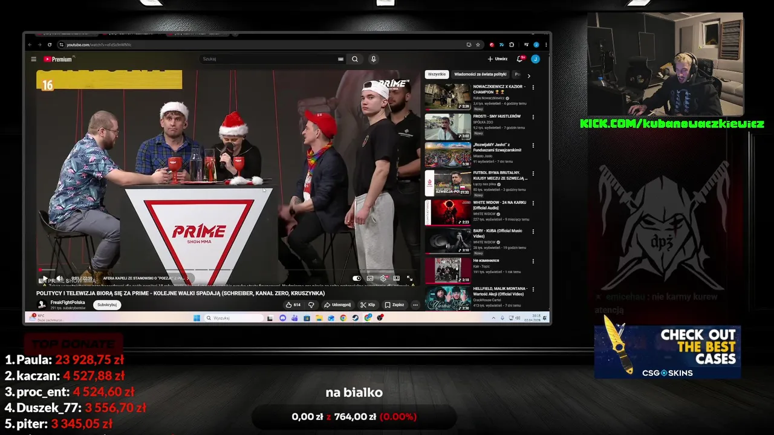Open Windows Start menu
The height and width of the screenshot is (435, 774).
(197, 318)
